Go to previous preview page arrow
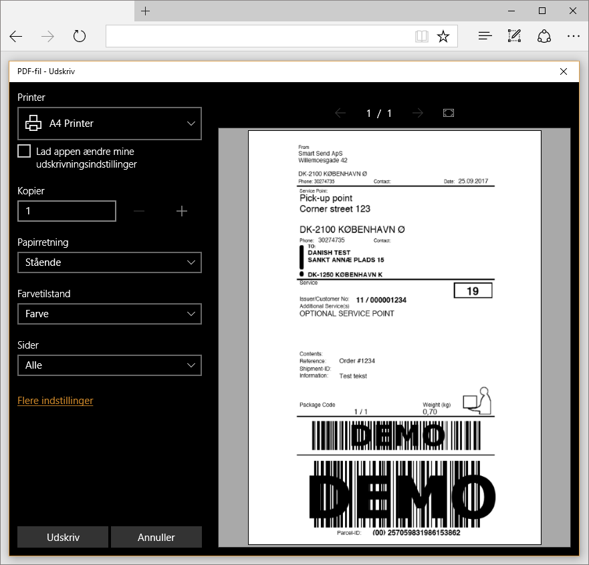The image size is (589, 565). [x=340, y=113]
